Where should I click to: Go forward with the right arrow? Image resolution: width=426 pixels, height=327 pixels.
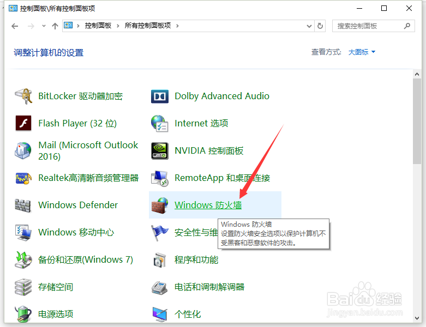[31, 26]
